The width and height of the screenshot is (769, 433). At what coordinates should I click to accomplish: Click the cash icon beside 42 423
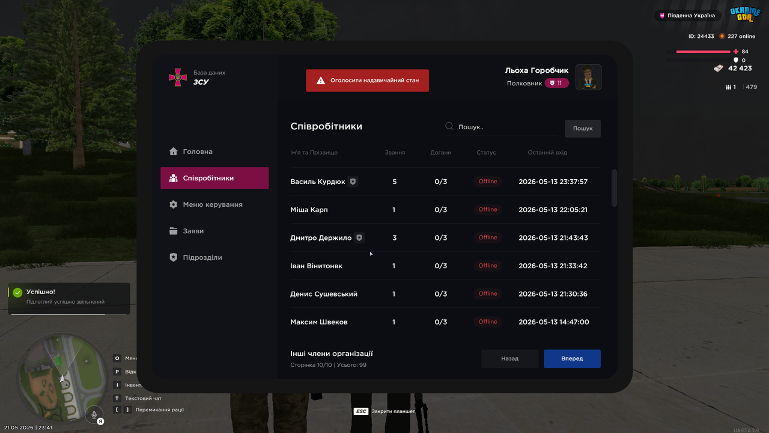[719, 68]
